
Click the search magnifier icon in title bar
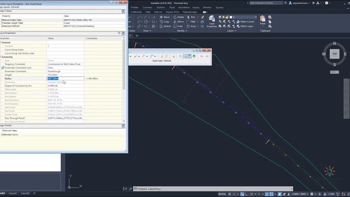(285, 3)
